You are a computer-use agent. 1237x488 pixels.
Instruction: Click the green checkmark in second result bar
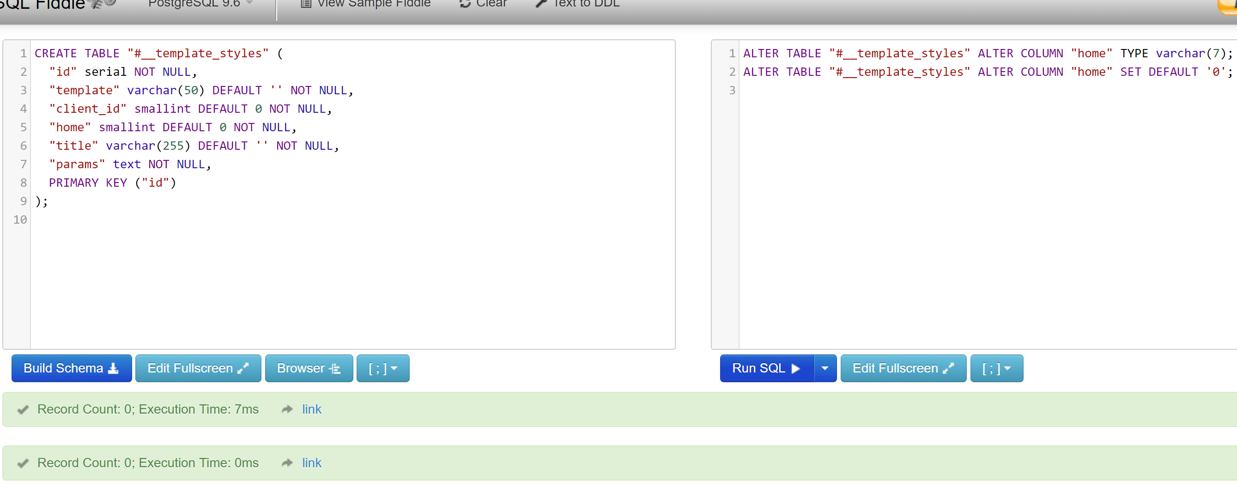click(23, 463)
